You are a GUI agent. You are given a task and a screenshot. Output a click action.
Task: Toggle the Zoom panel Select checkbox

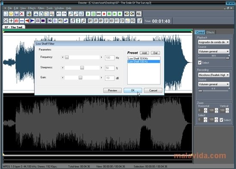coord(221,120)
